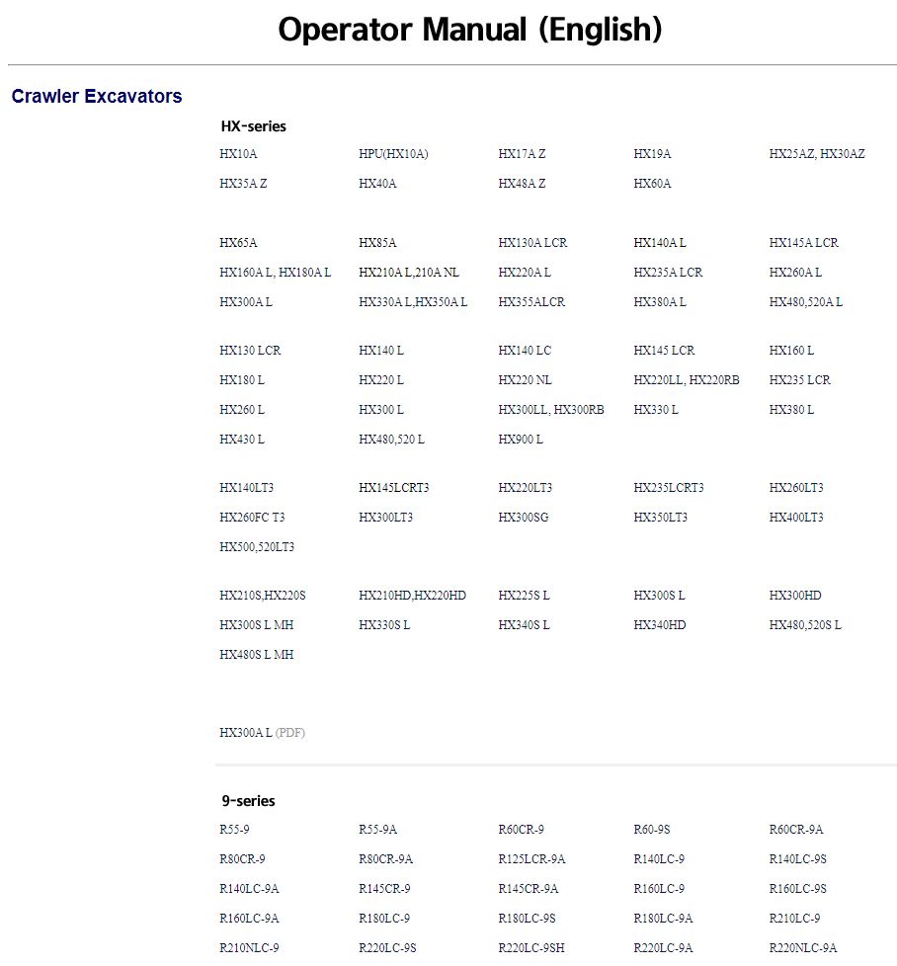
Task: Open the HX480S L MH manual
Action: tap(255, 654)
